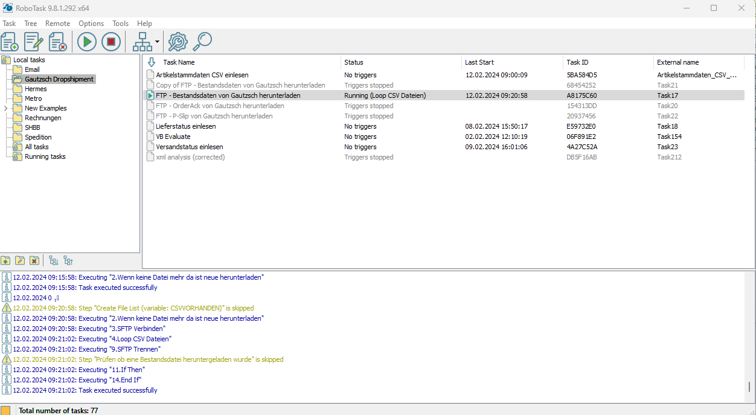Edit a folder with the folder-pencil icon
The height and width of the screenshot is (415, 756).
20,261
